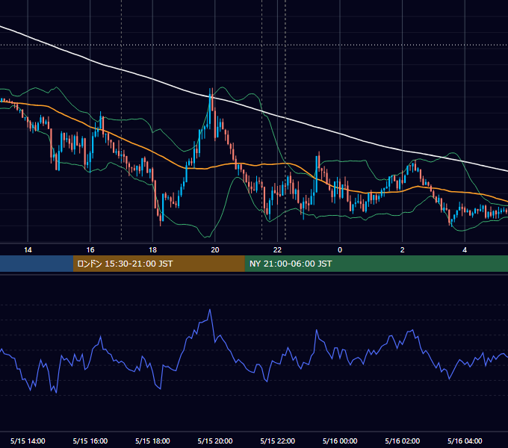The image size is (508, 448).
Task: Click the 4 hour axis label
Action: (465, 250)
